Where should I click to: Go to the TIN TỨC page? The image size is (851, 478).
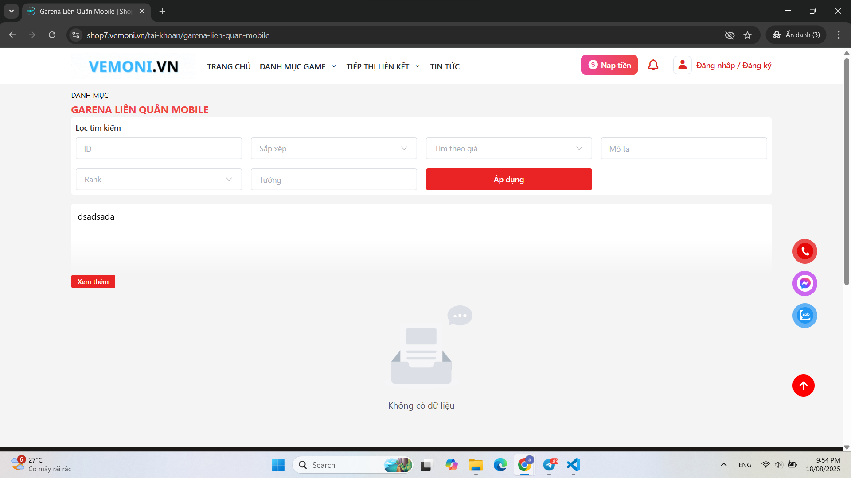[x=445, y=66]
